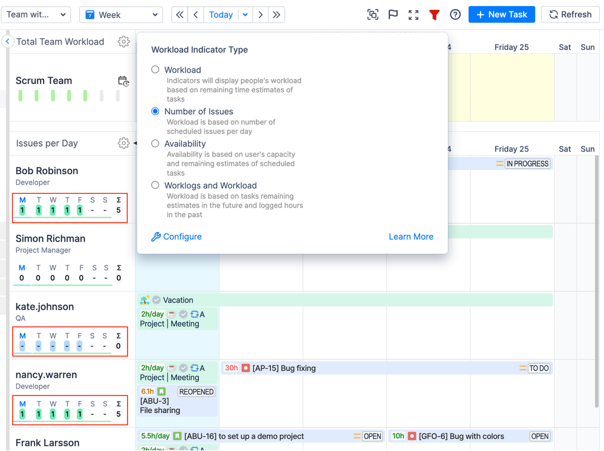Screen dimensions: 604x451
Task: Open the Team wit... view dropdown
Action: tap(36, 14)
